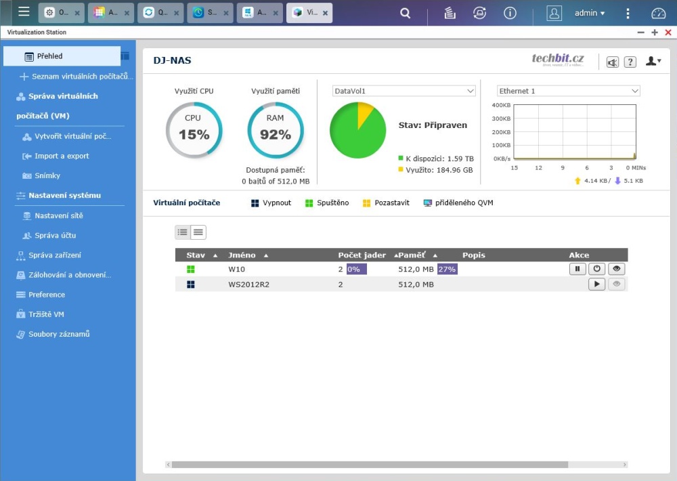Screen dimensions: 677x481
Task: Open the search magnifier in top bar
Action: point(406,13)
